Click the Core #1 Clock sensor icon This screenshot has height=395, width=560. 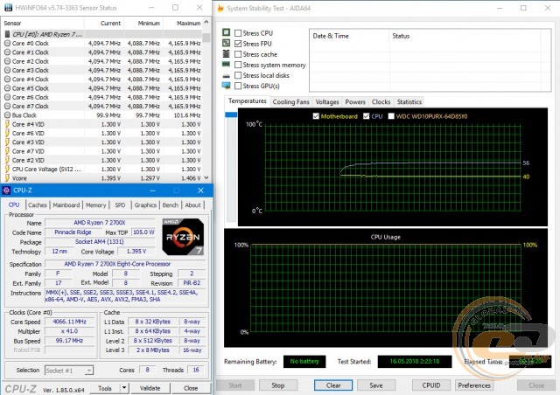point(7,52)
